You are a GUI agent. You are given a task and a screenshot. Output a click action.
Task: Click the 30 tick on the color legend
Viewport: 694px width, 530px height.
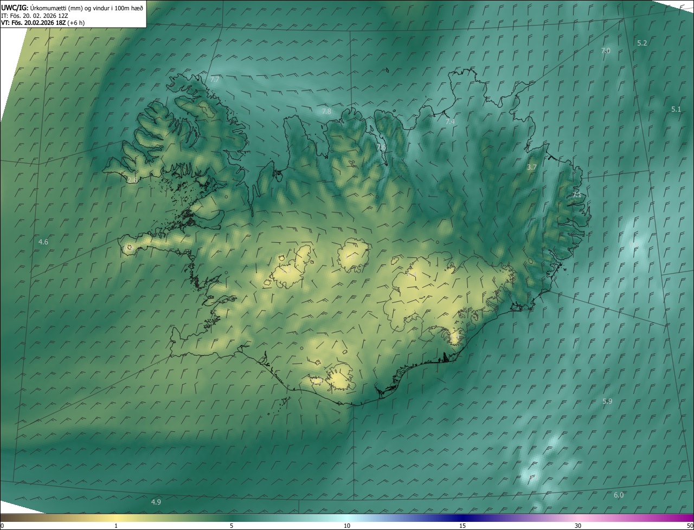pyautogui.click(x=578, y=526)
